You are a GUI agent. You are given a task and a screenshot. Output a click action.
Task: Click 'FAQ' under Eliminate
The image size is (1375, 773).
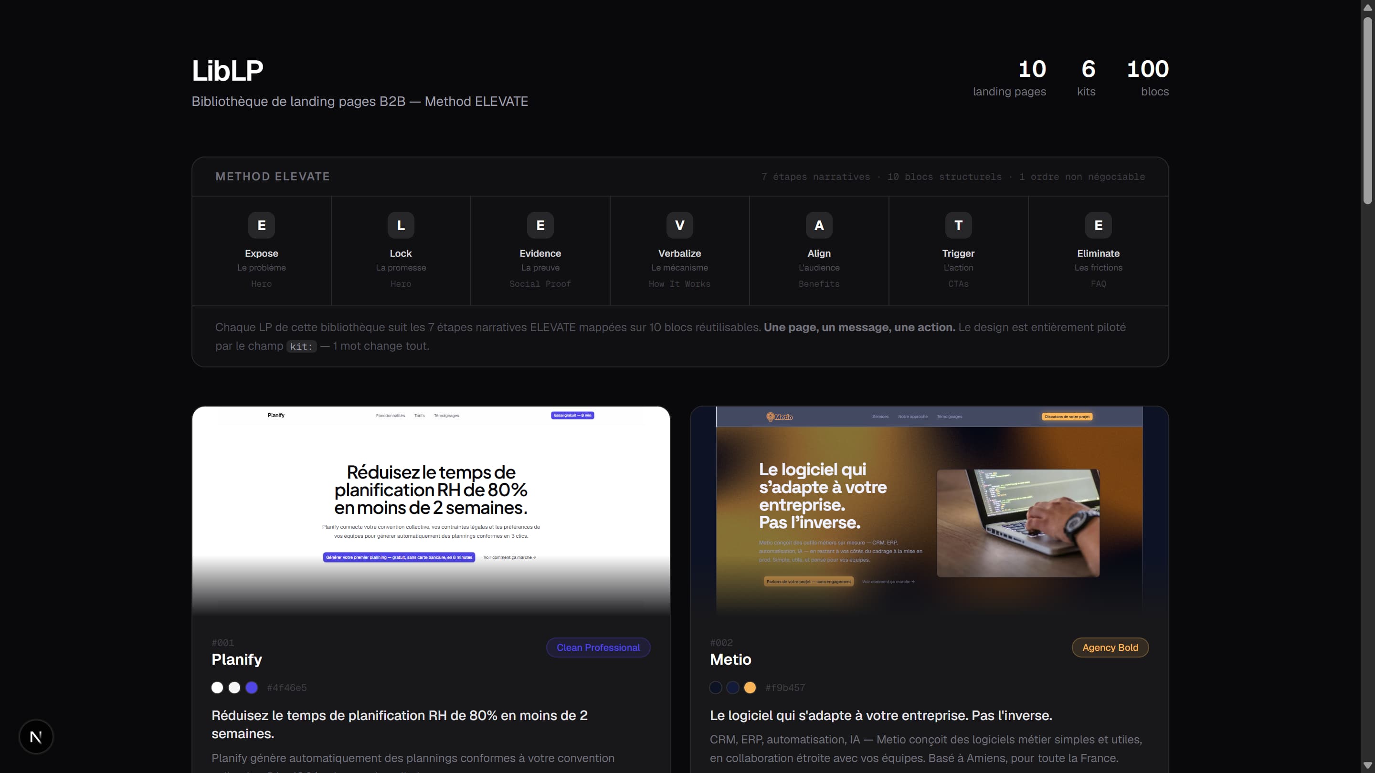point(1098,284)
